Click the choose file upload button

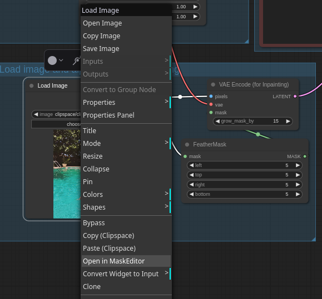pyautogui.click(x=56, y=124)
